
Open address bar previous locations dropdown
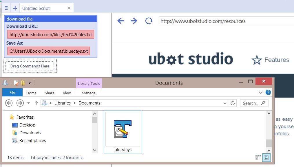(x=225, y=103)
